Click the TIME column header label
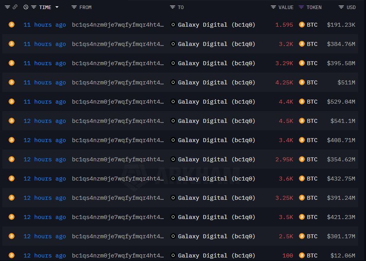 (x=45, y=7)
